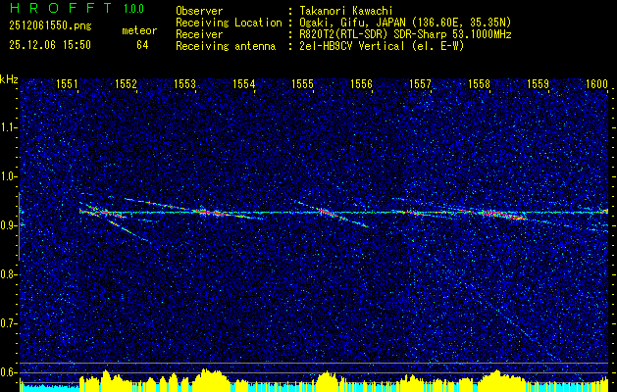Click the 1553 time marker
The image size is (617, 392).
[x=185, y=83]
